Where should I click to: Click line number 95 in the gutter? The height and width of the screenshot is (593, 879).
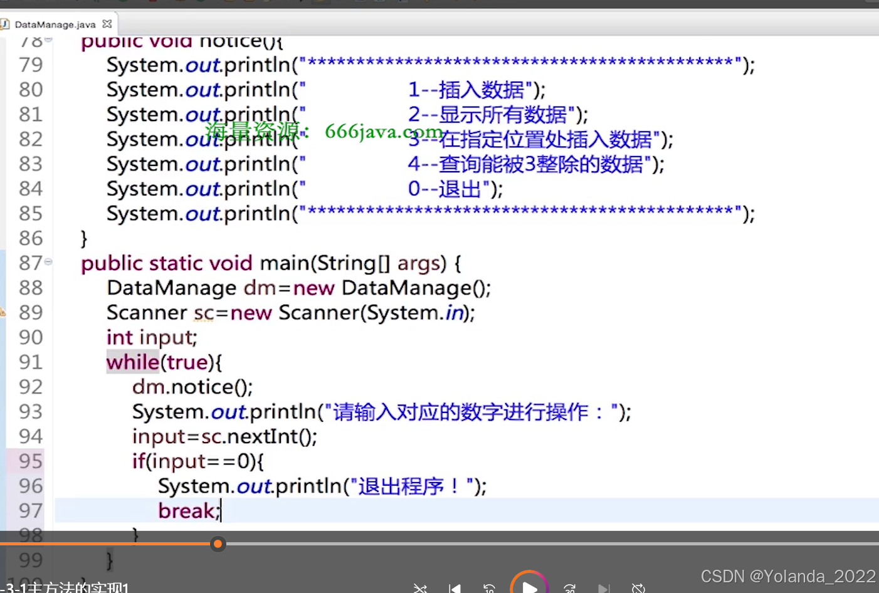pyautogui.click(x=31, y=461)
